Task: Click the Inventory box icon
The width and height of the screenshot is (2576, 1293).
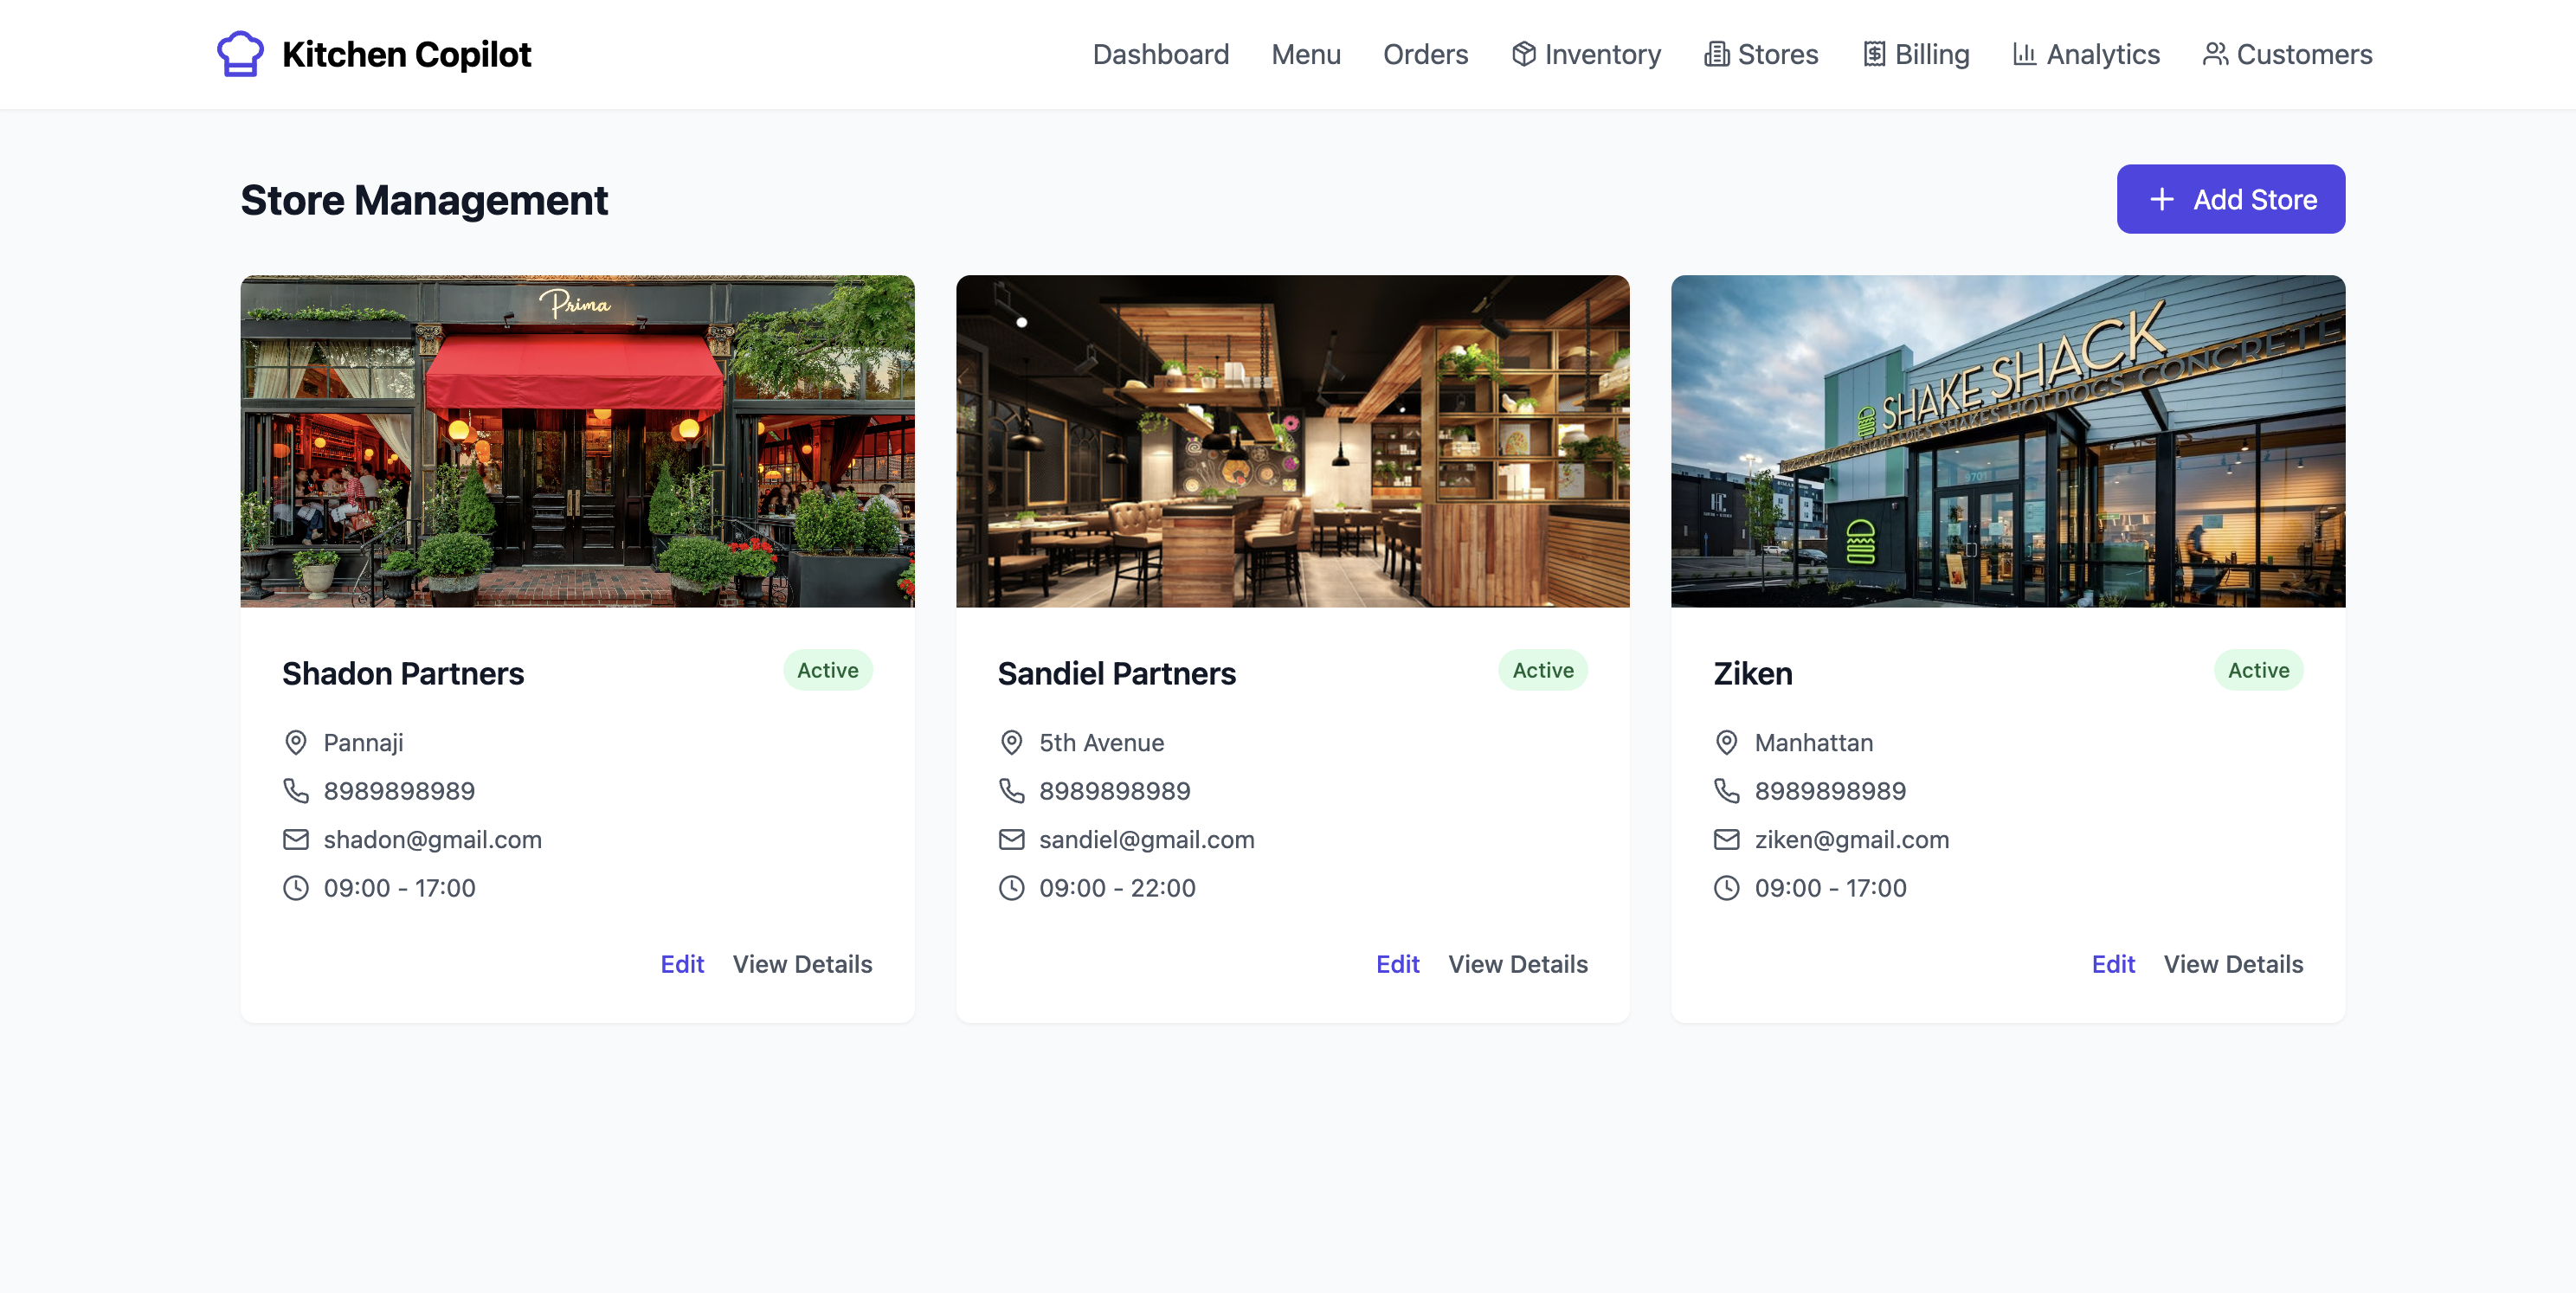Action: 1523,54
